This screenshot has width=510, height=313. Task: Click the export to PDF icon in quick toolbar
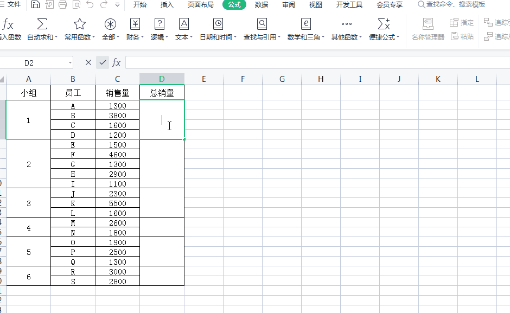[x=49, y=4]
